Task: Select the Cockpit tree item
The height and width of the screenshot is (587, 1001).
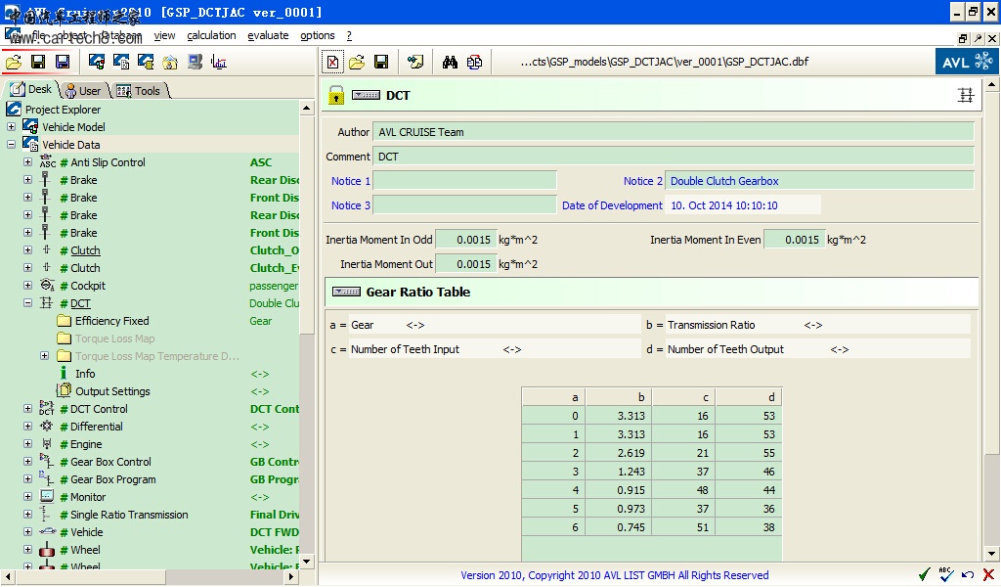Action: pyautogui.click(x=87, y=286)
